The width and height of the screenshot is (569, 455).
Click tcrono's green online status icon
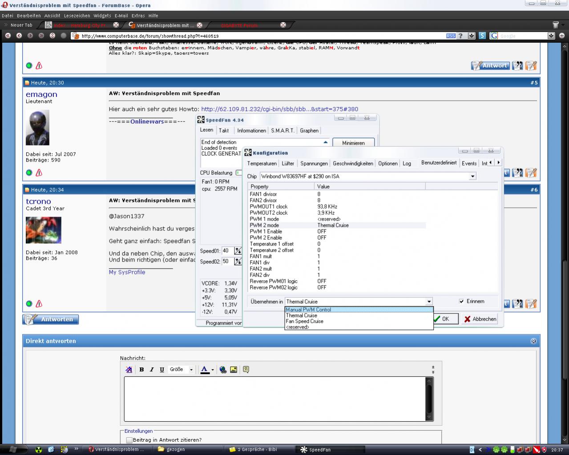[x=29, y=304]
